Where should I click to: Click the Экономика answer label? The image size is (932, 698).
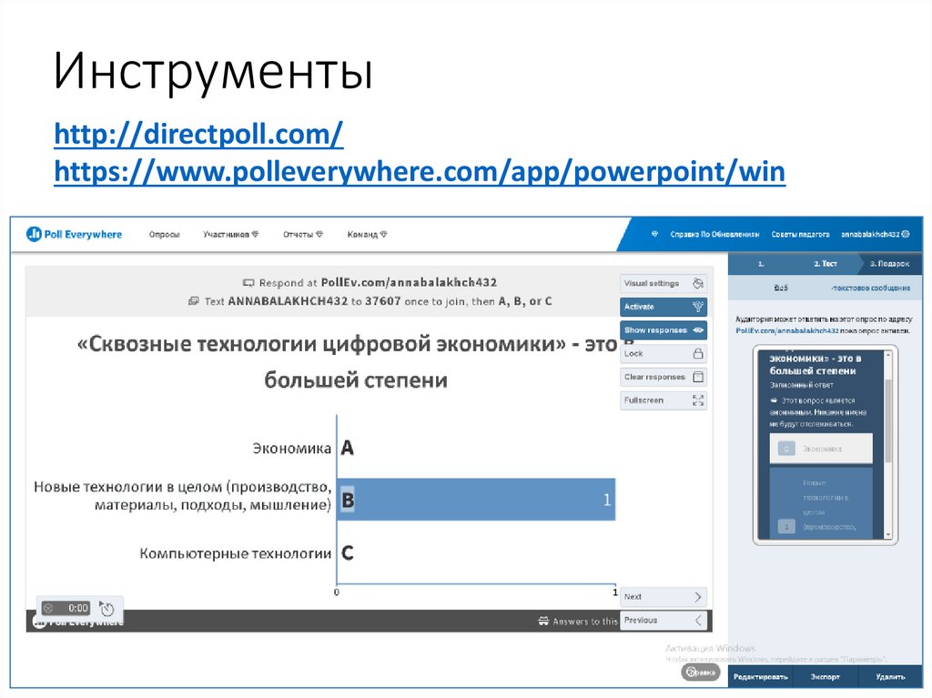point(292,449)
